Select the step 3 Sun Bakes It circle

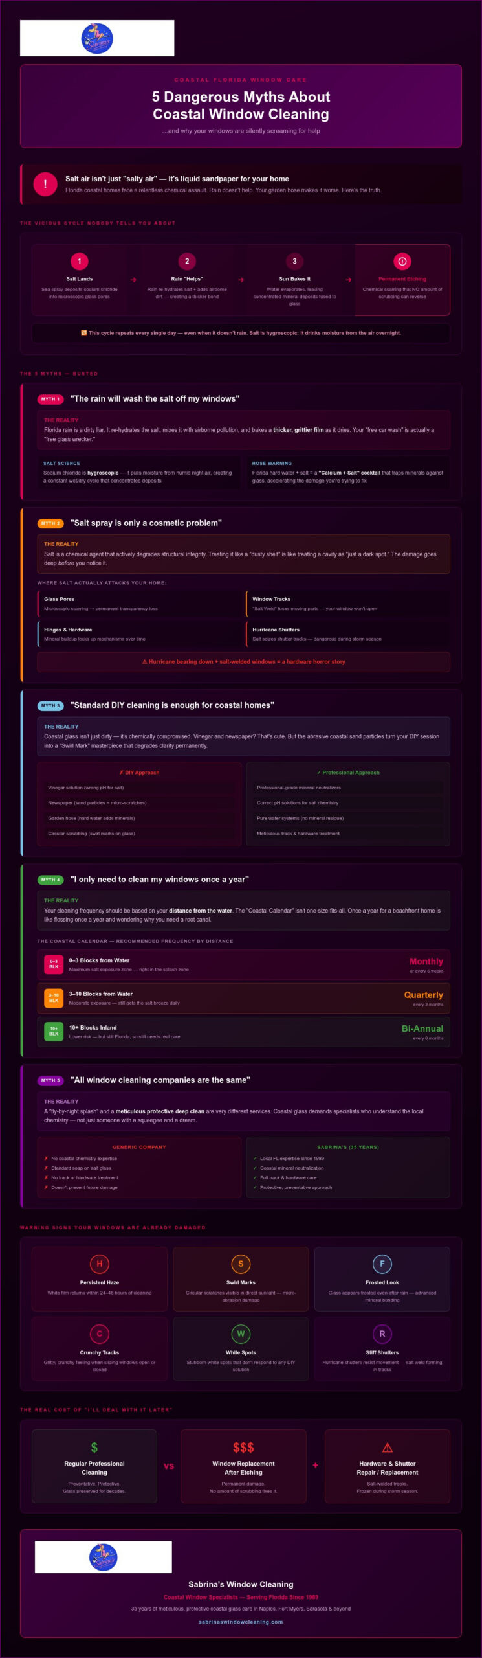(x=294, y=261)
